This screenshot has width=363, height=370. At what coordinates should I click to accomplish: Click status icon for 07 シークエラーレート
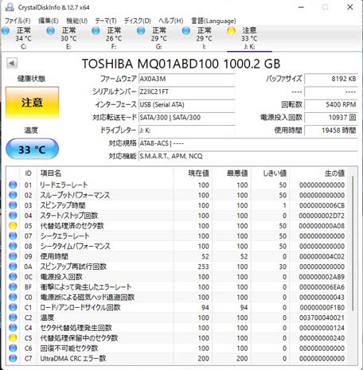[13, 236]
